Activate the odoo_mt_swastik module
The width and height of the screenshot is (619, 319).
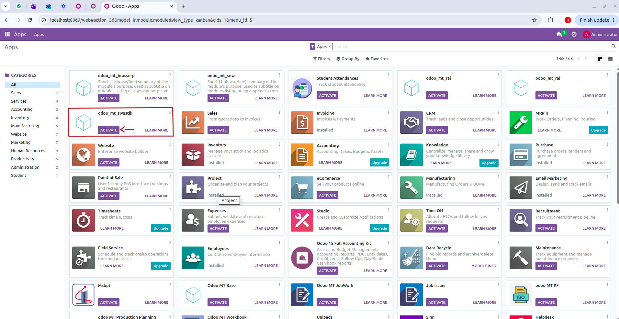click(x=108, y=130)
